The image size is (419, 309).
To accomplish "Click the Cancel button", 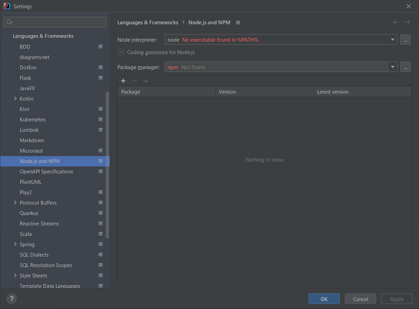I will 361,299.
